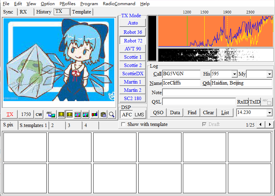Click the picture icon with down magenta arrow

[86, 115]
